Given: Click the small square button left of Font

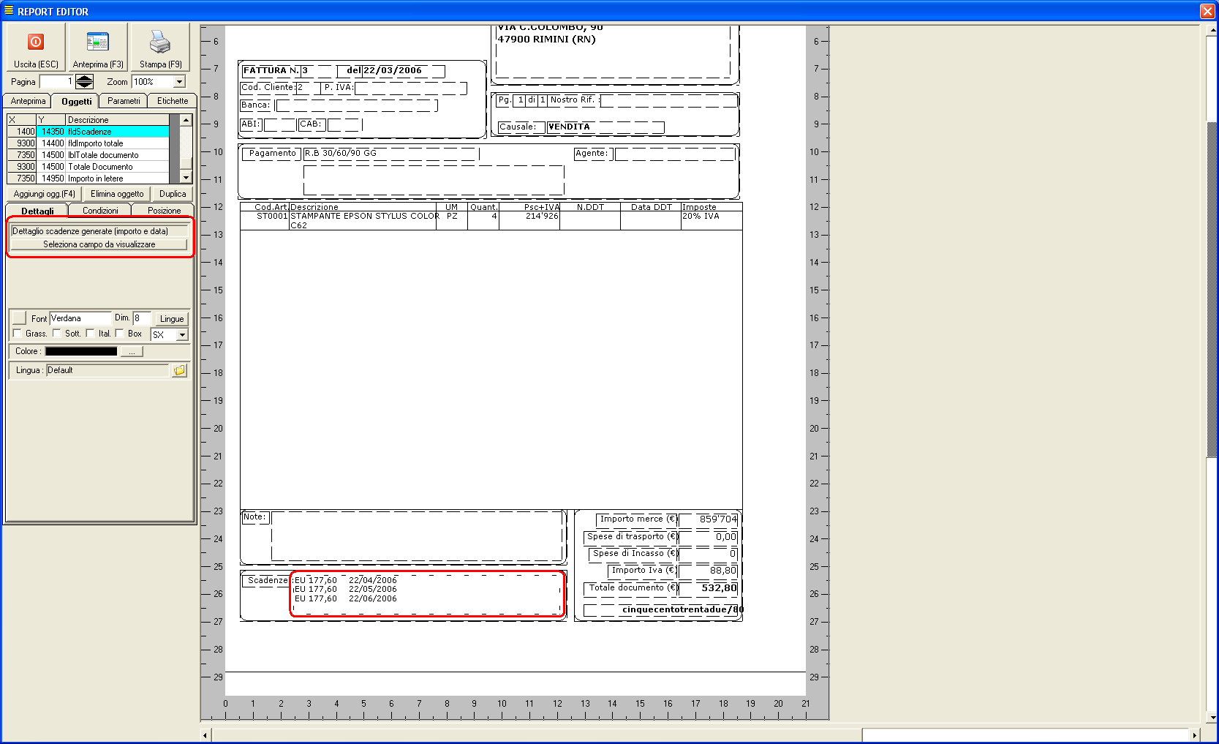Looking at the screenshot, I should pos(19,318).
